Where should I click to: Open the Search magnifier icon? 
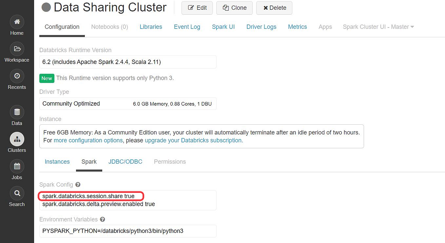click(x=17, y=193)
